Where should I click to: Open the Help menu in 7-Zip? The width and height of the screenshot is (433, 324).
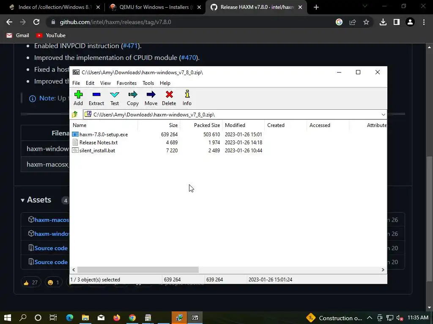click(x=165, y=83)
